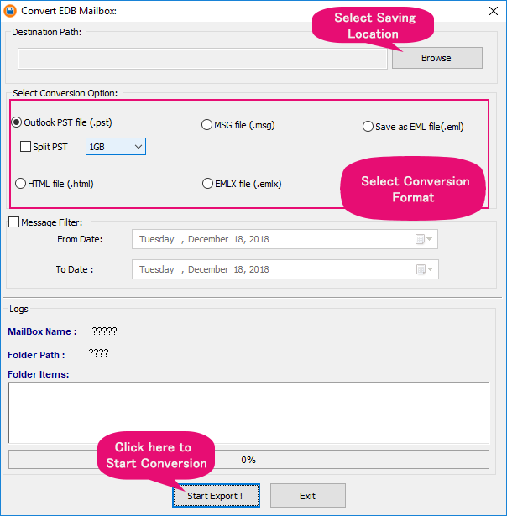Open the To Date calendar picker
This screenshot has width=507, height=516.
[424, 269]
